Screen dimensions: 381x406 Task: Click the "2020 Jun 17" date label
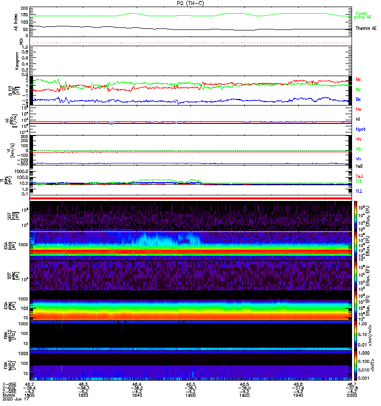[16, 399]
